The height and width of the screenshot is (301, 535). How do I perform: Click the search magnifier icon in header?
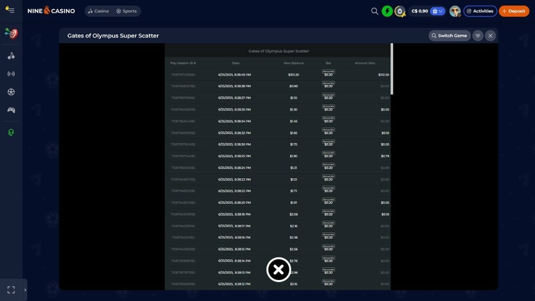(374, 11)
